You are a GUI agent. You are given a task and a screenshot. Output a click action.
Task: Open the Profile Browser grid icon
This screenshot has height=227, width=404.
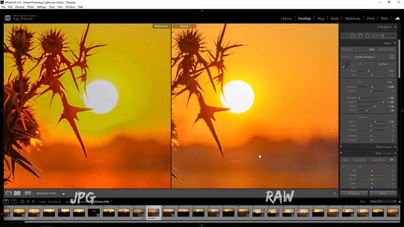(x=391, y=57)
